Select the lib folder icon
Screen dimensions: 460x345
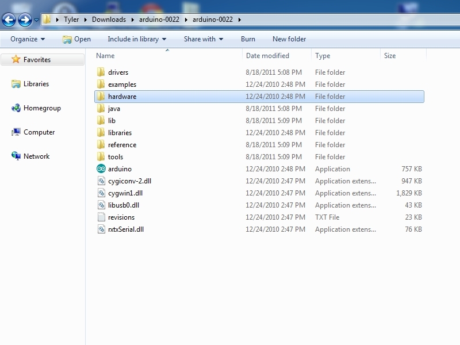point(101,120)
